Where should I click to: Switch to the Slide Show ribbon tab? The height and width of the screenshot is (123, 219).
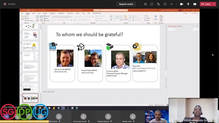coord(70,13)
